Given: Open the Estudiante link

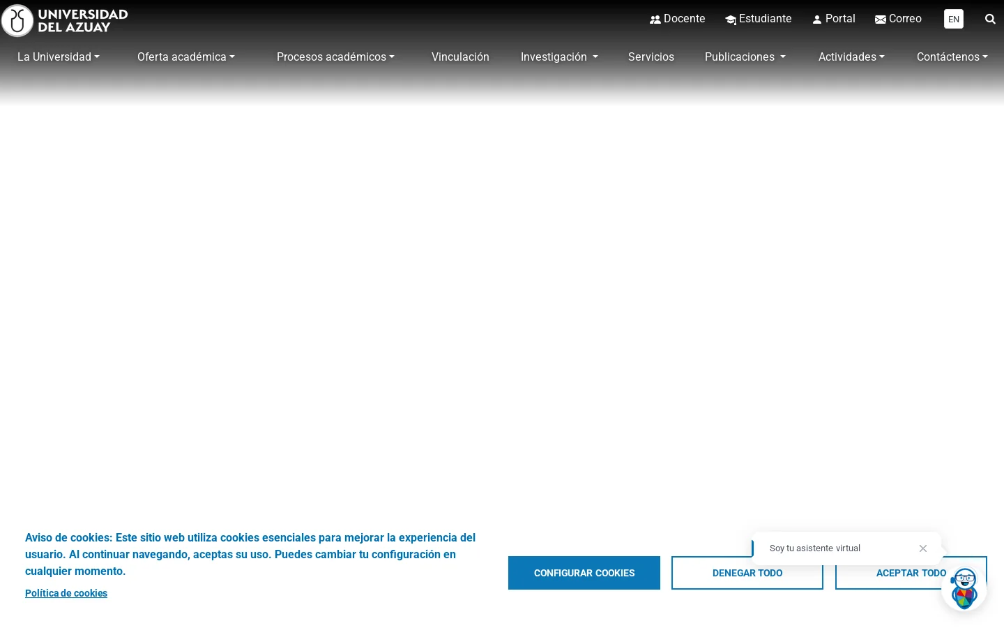Looking at the screenshot, I should click(x=759, y=19).
